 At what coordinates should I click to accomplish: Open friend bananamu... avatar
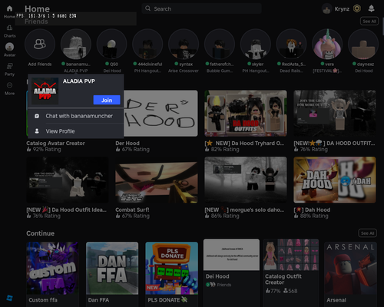coord(76,44)
